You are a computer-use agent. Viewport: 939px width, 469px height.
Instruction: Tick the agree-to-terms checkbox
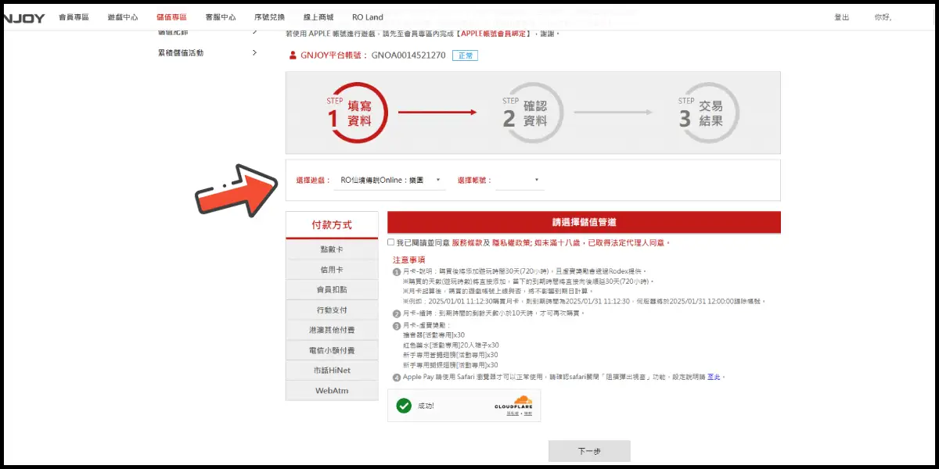tap(390, 243)
